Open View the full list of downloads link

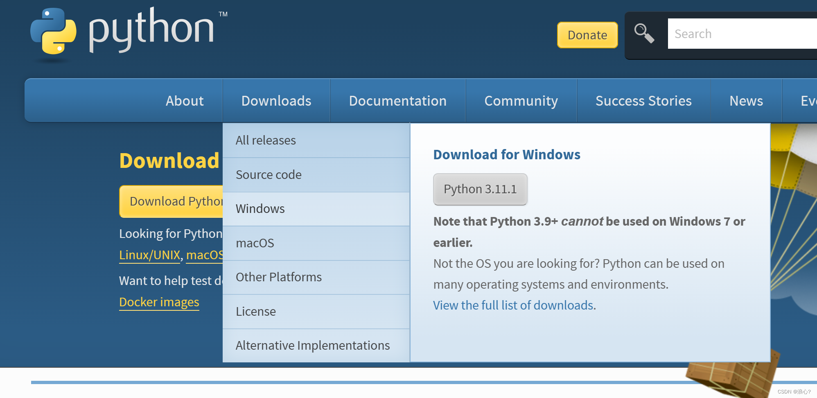(513, 305)
